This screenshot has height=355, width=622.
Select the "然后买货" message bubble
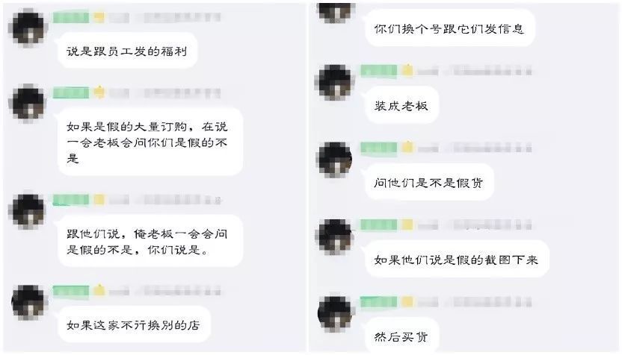401,336
